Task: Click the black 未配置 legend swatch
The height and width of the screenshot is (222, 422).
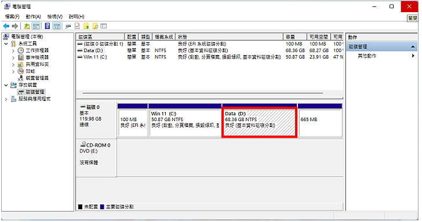Action: pos(80,207)
